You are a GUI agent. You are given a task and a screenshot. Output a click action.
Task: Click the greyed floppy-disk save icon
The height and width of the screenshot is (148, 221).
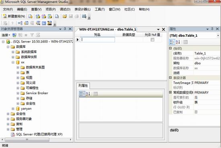tap(71, 16)
